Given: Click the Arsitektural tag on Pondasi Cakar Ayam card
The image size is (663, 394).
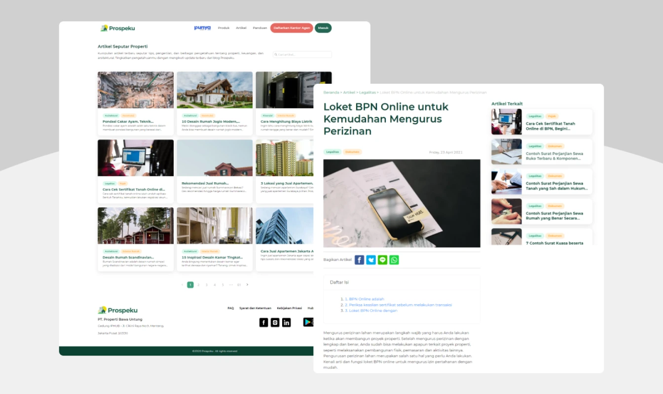Looking at the screenshot, I should click(111, 116).
